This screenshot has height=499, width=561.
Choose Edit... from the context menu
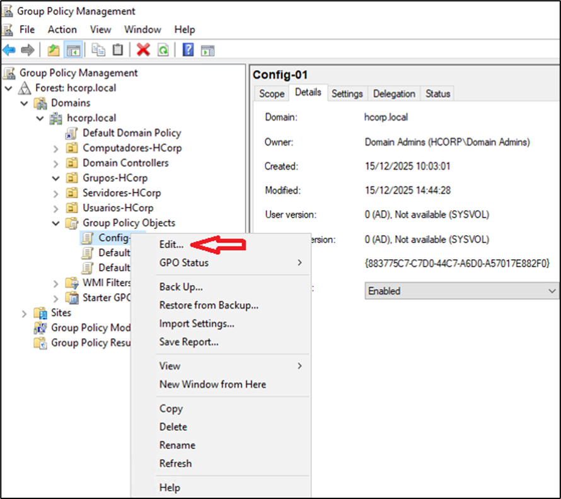[171, 244]
